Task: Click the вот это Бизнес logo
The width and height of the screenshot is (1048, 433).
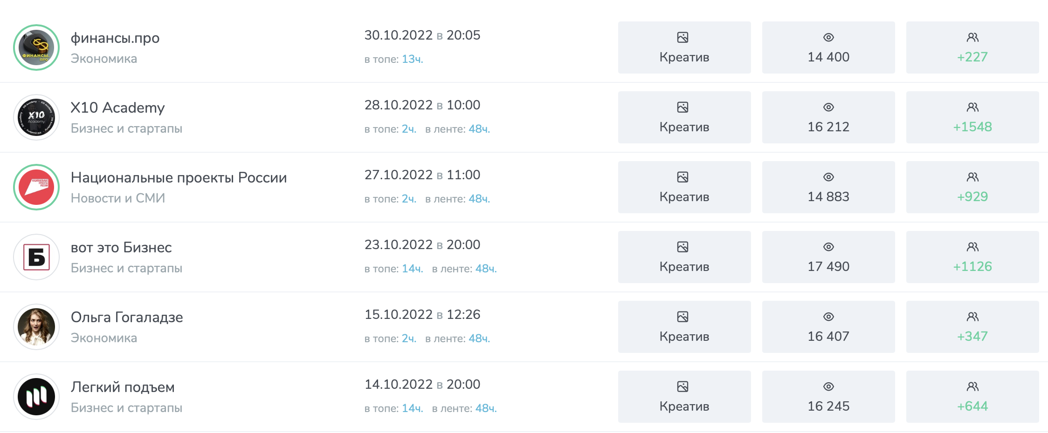Action: click(36, 257)
